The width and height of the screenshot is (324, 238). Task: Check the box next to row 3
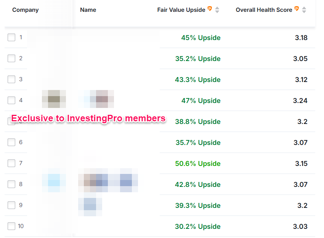tap(11, 79)
